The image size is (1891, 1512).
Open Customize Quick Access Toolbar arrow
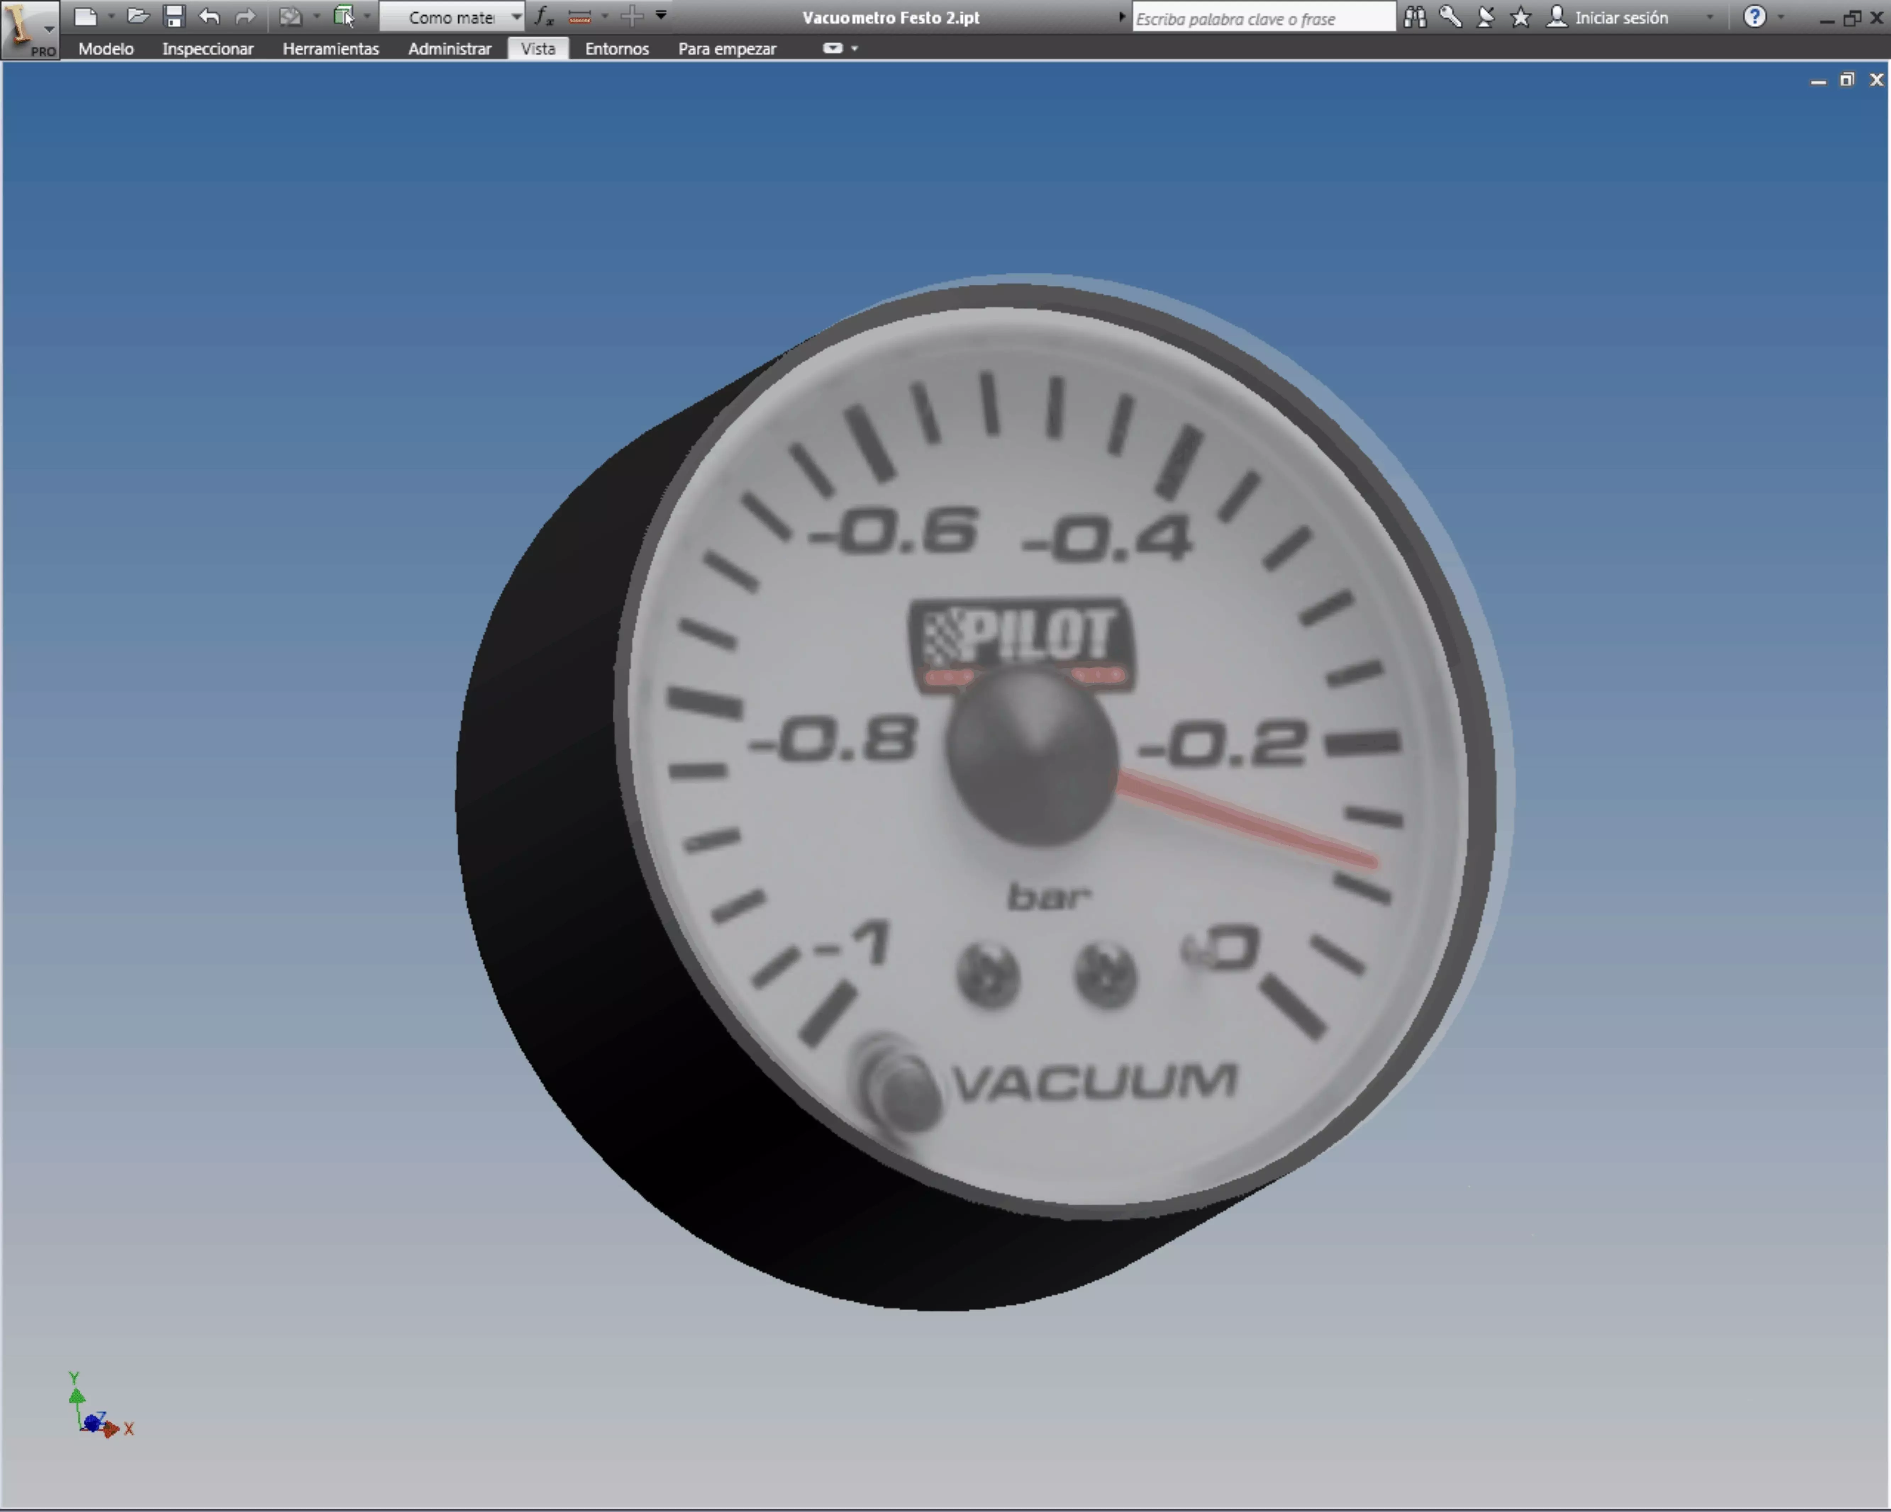(x=661, y=15)
